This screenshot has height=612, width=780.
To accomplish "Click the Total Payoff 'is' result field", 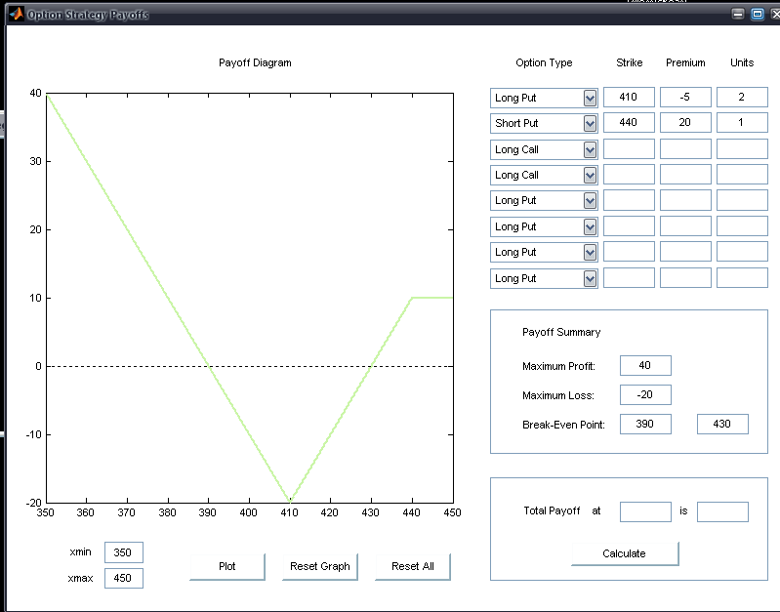I will pos(722,512).
